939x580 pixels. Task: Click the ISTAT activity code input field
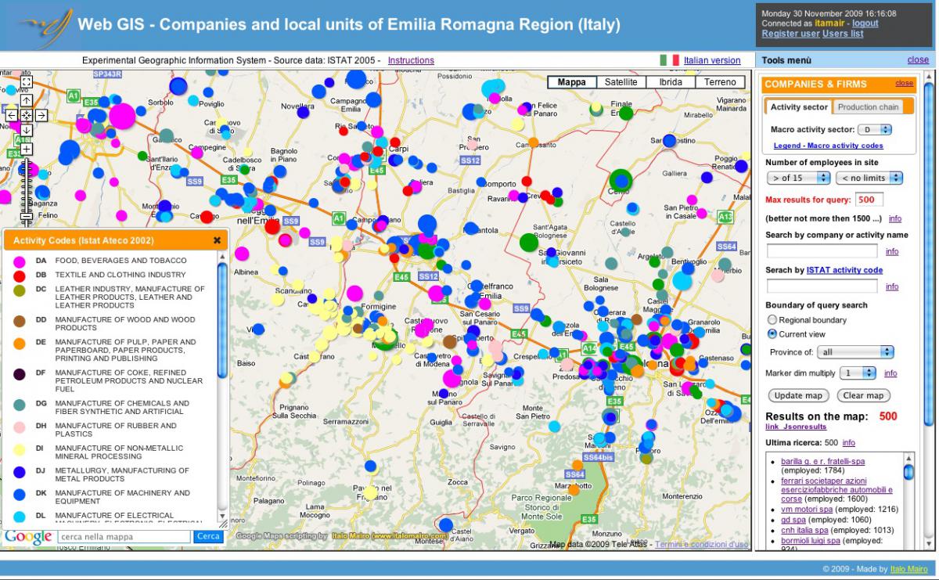click(x=822, y=286)
